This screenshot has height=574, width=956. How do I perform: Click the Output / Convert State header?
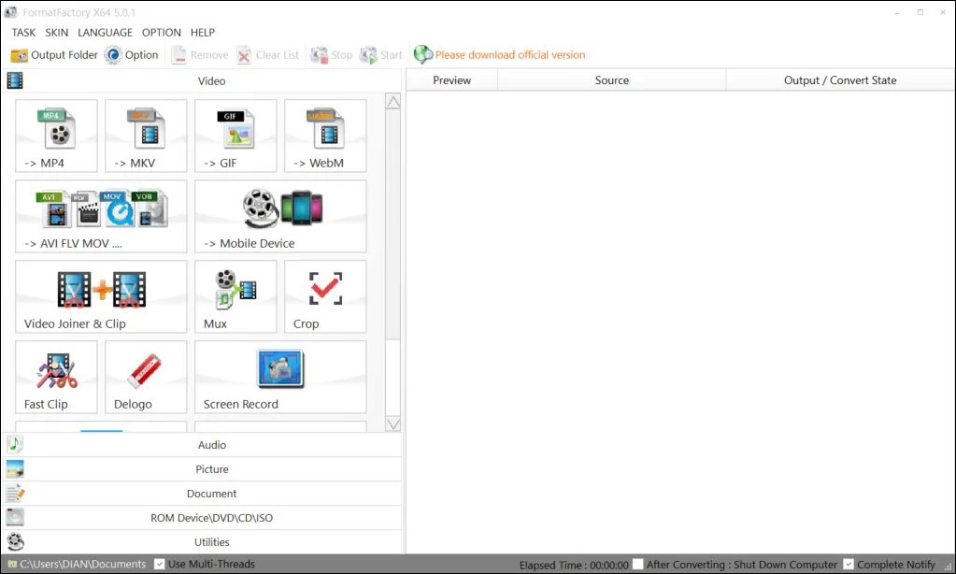(840, 79)
